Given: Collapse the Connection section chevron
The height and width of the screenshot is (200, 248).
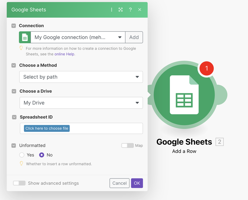Looking at the screenshot, I should click(x=13, y=26).
